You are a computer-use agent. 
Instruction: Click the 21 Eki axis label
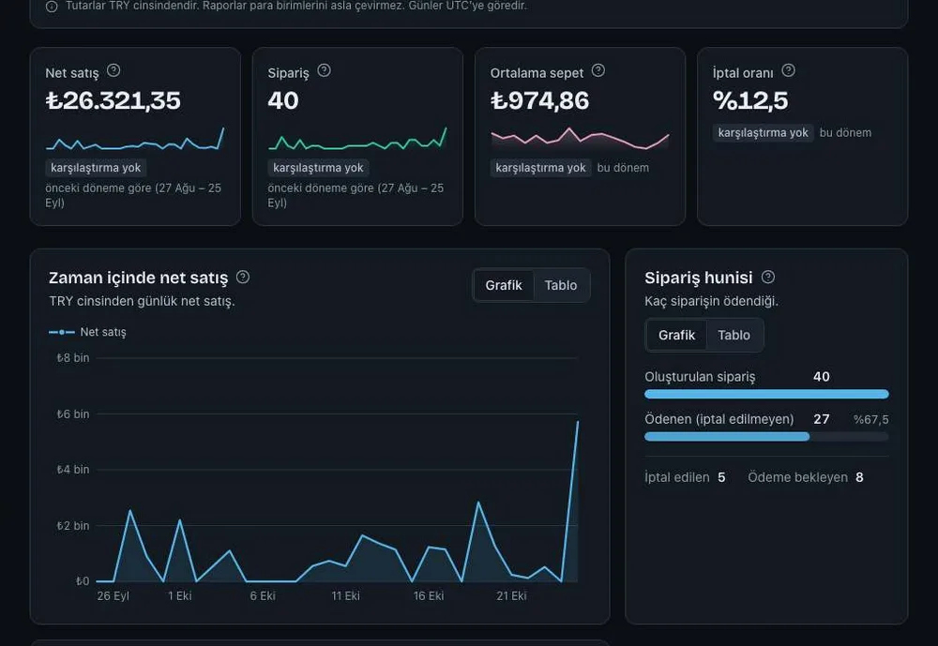pyautogui.click(x=511, y=595)
